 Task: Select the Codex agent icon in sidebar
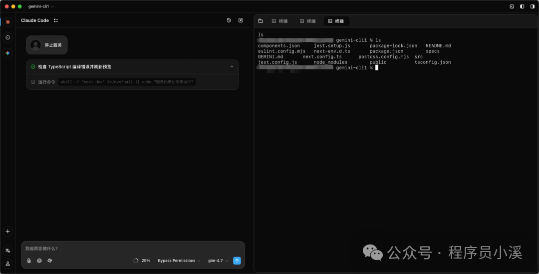point(7,37)
